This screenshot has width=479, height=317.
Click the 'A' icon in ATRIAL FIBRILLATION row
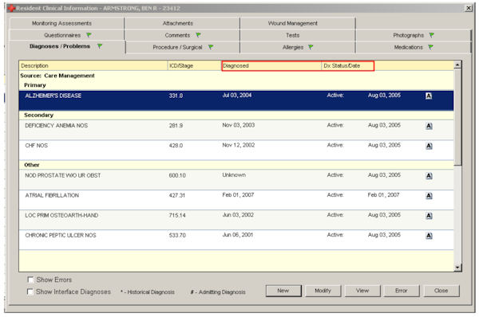point(429,196)
